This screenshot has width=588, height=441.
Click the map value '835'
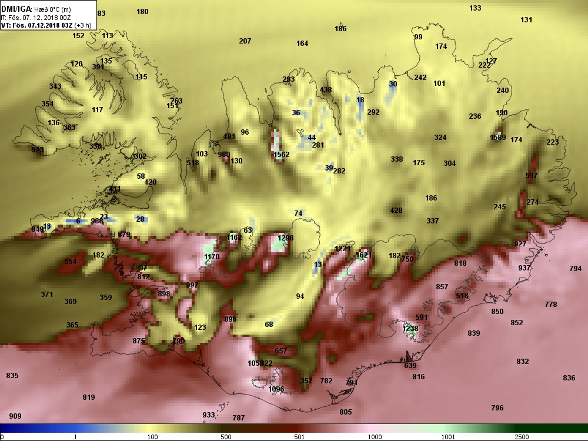click(x=12, y=375)
